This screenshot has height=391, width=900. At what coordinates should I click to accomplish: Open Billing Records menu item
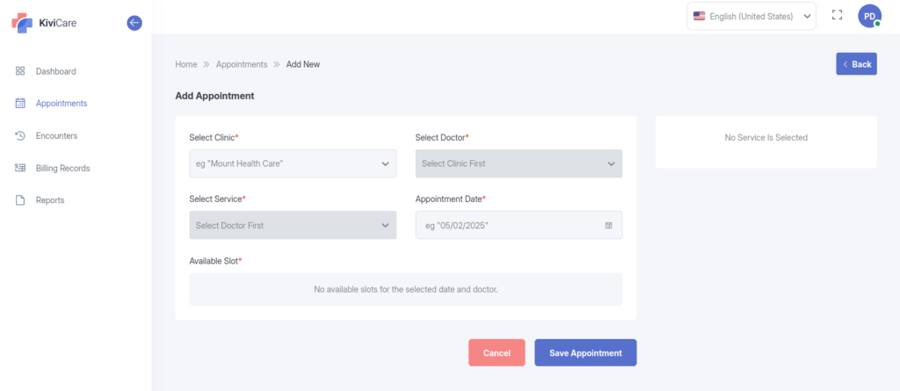[62, 168]
